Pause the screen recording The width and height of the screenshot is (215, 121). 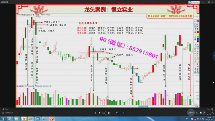[x=197, y=113]
